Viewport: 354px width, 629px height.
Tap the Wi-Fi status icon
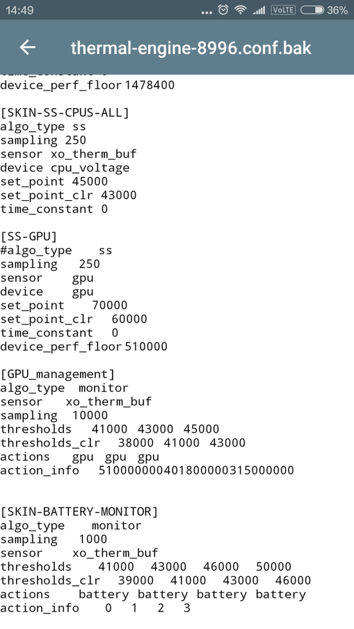click(241, 10)
